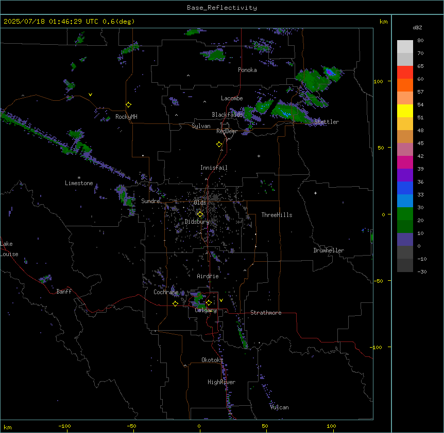The height and width of the screenshot is (433, 444).
Task: Click the Cochrane label
Action: (x=166, y=292)
